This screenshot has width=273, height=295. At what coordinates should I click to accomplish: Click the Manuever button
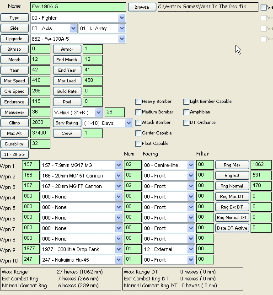(15, 113)
